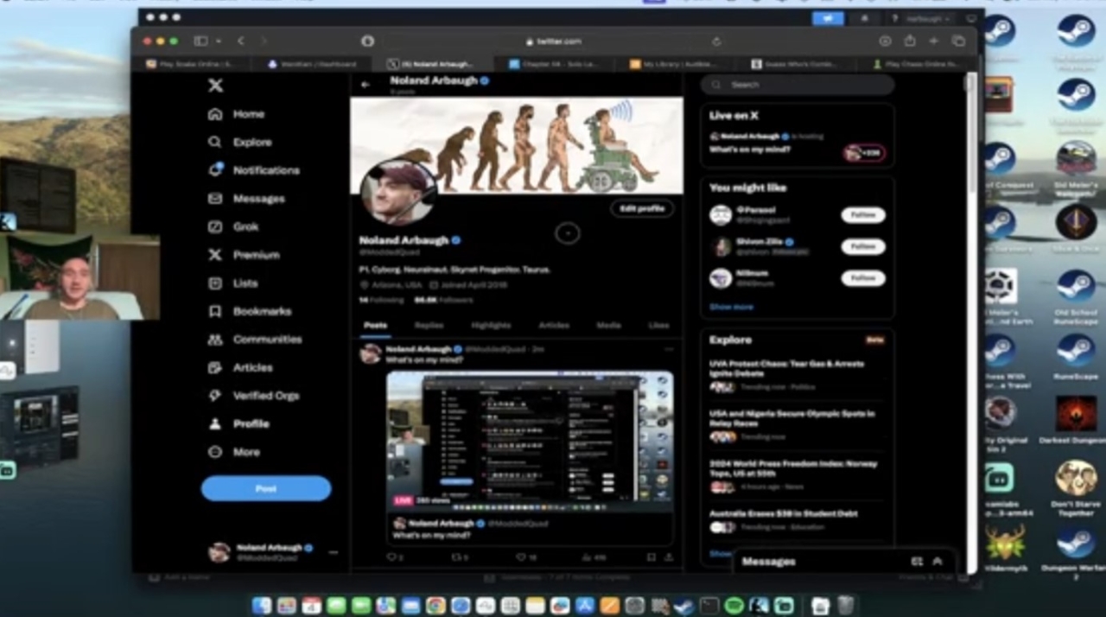Open Verified Orgs in the sidebar

(x=254, y=396)
